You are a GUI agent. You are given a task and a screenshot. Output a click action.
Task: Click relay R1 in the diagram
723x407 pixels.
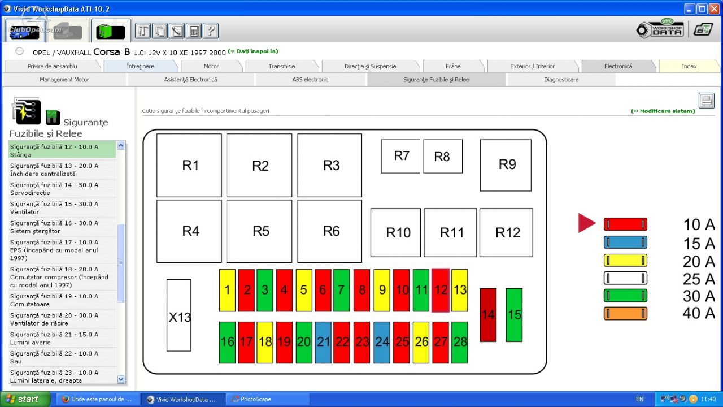(x=189, y=165)
